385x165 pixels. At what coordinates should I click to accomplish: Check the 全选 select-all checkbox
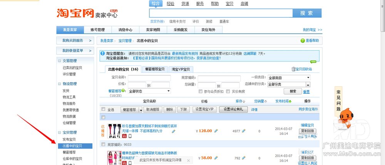(103, 110)
